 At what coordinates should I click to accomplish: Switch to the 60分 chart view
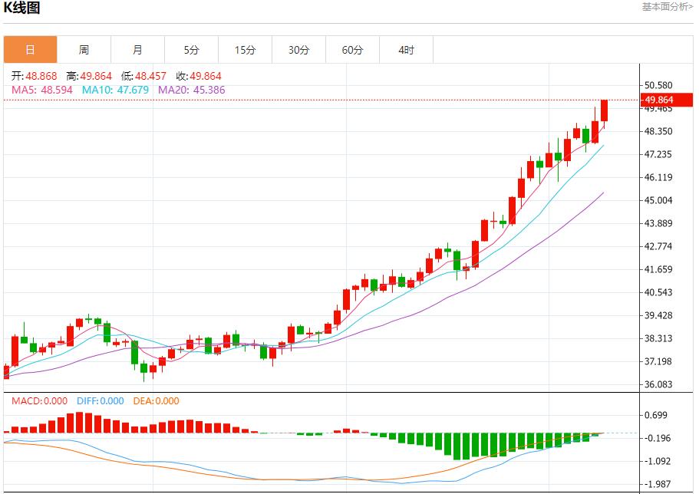(352, 48)
